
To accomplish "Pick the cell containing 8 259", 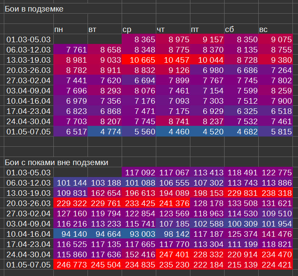I will coord(275,91).
